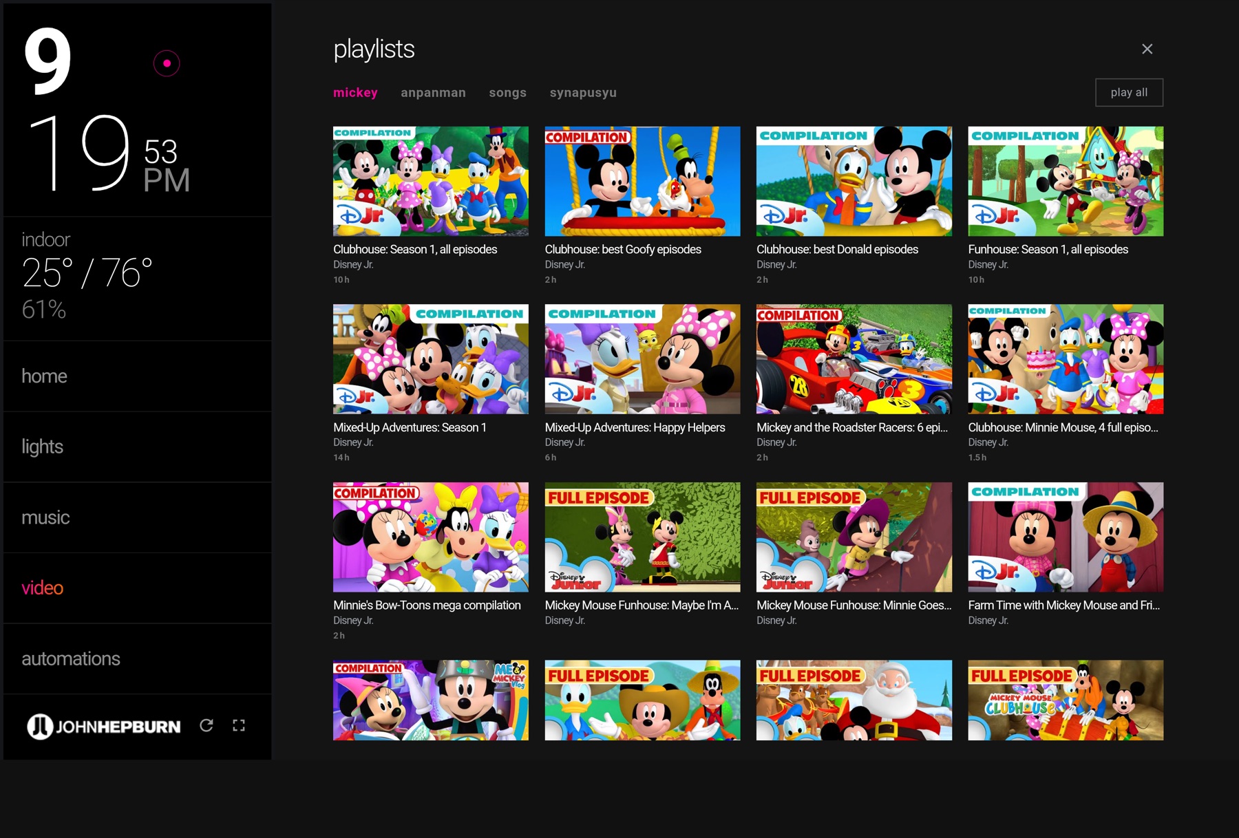Click the '6 h' duration under Happy Helpers
Image resolution: width=1239 pixels, height=838 pixels.
coord(551,458)
